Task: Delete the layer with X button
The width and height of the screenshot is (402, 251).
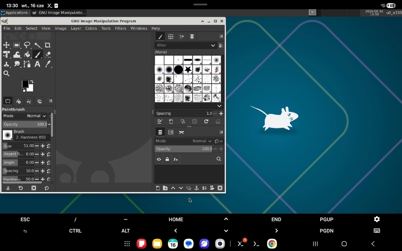Action: click(220, 188)
